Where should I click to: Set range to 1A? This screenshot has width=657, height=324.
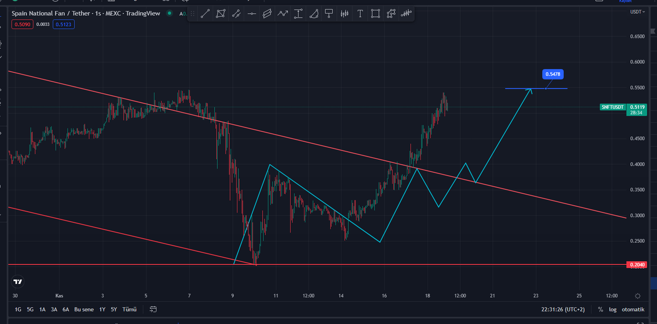click(42, 309)
